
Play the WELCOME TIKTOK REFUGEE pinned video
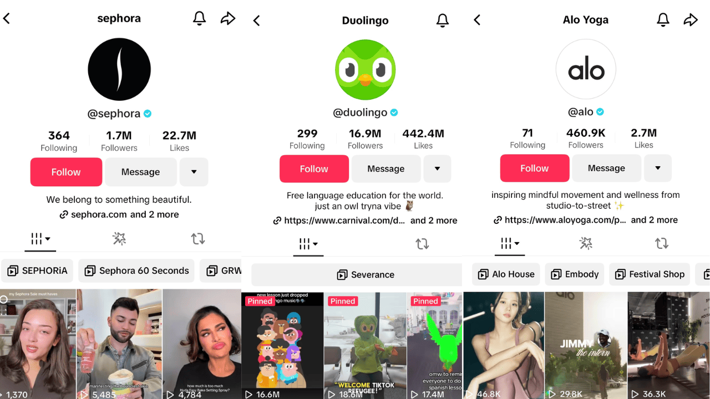click(x=364, y=346)
